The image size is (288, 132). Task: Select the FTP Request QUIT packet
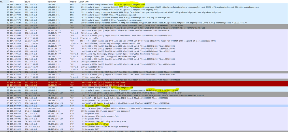[144, 129]
